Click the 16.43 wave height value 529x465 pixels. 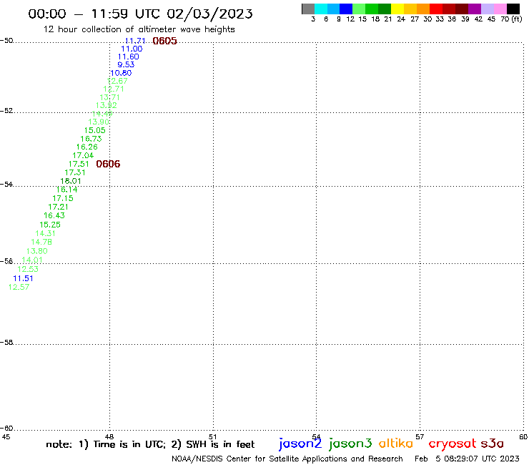[54, 215]
